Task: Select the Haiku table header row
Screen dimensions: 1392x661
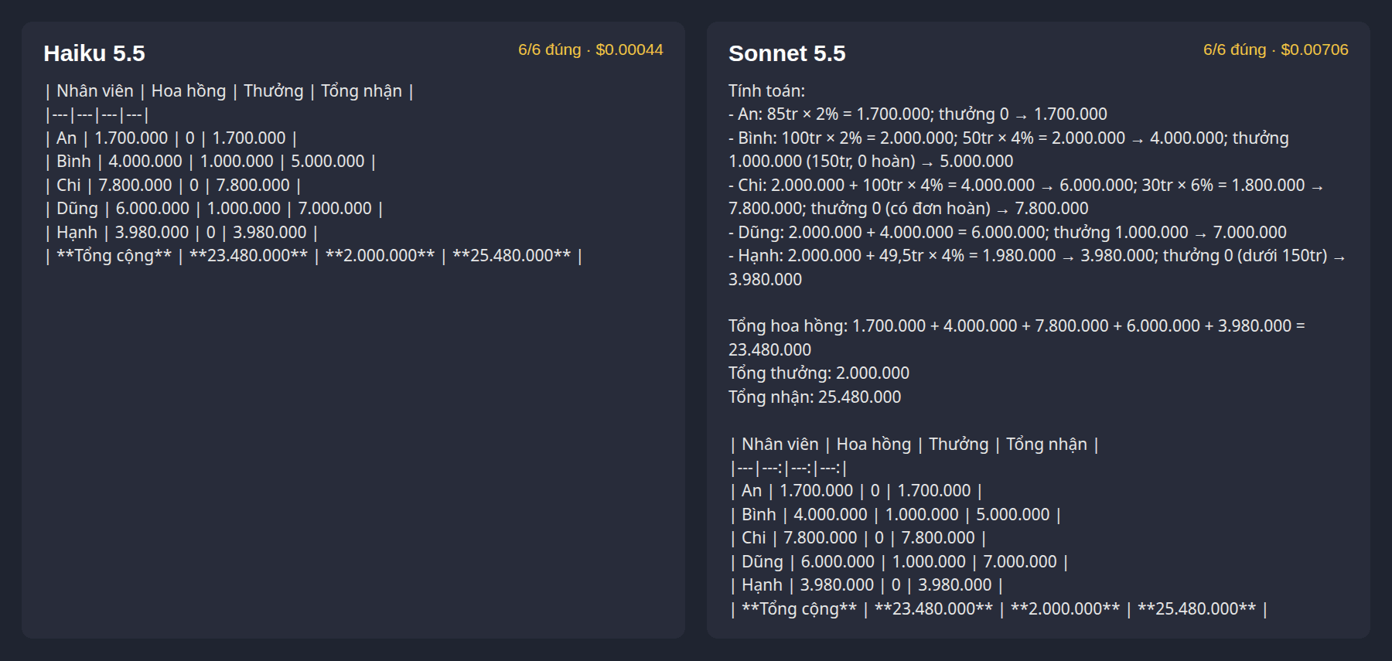Action: (230, 91)
